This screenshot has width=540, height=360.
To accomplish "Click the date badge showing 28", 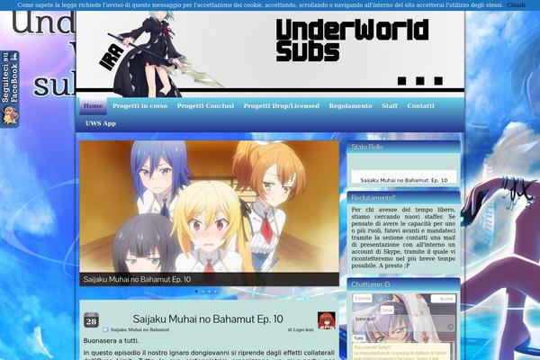I will (x=91, y=320).
